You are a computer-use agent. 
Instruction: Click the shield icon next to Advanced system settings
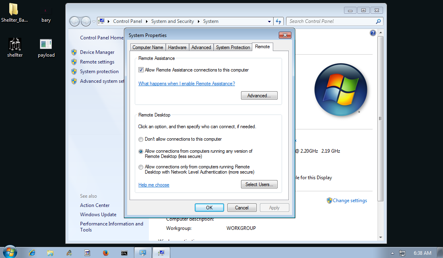point(74,81)
